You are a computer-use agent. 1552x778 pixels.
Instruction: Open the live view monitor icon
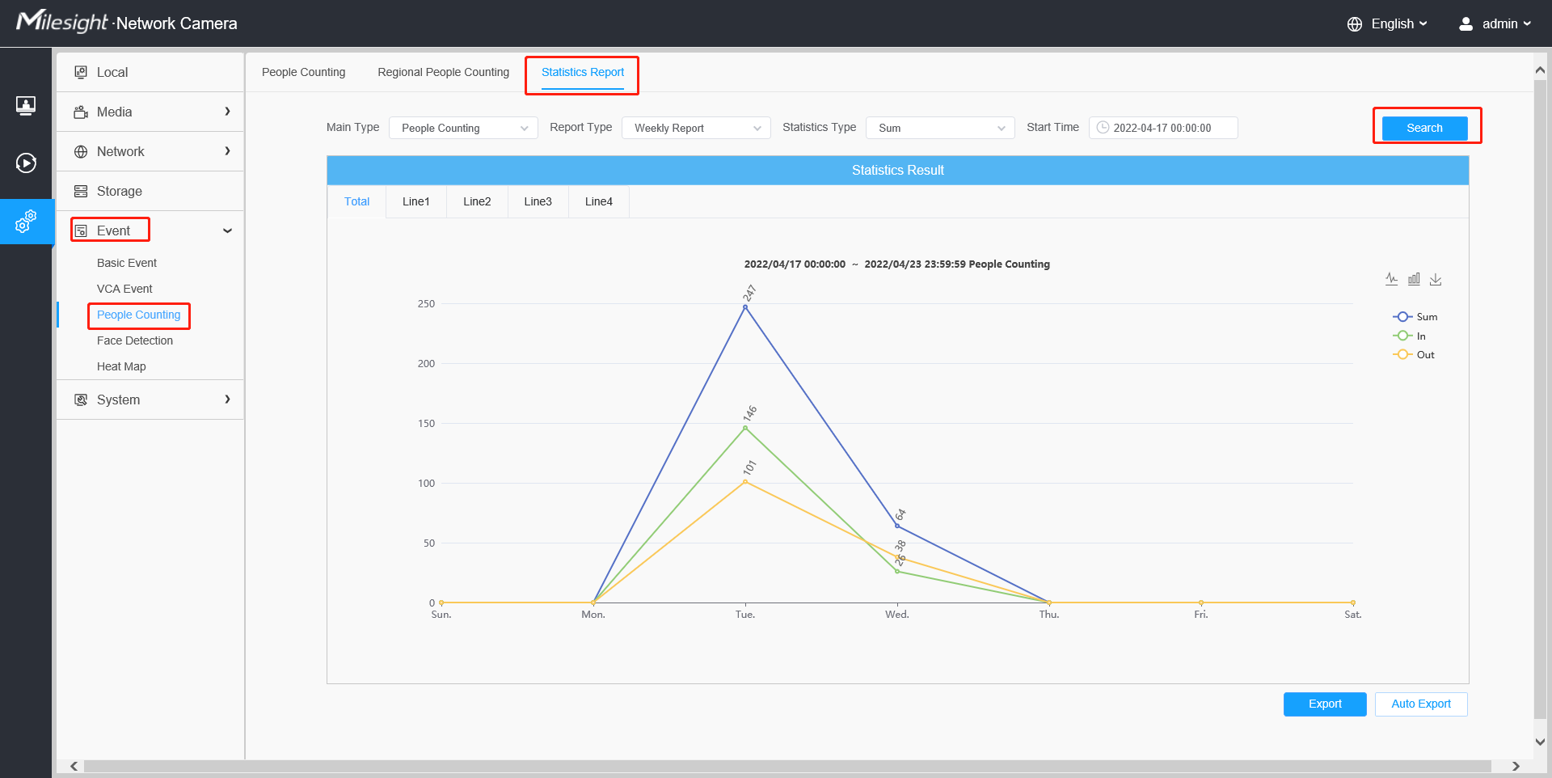pos(26,105)
